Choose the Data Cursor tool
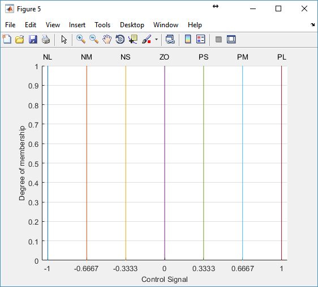The image size is (318, 287). [x=133, y=39]
